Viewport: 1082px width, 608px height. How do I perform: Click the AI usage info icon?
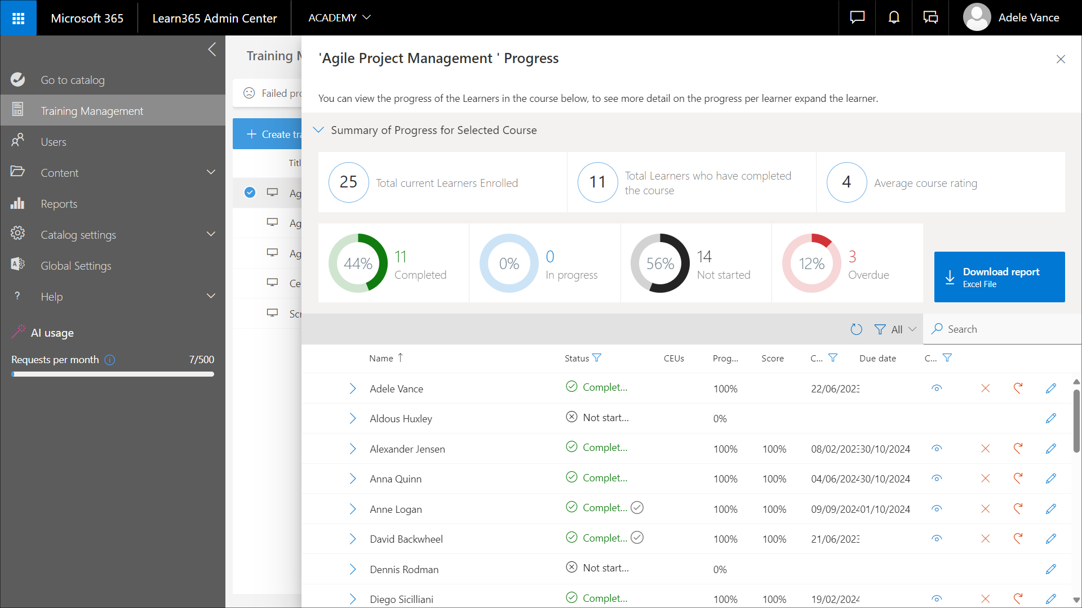[110, 360]
